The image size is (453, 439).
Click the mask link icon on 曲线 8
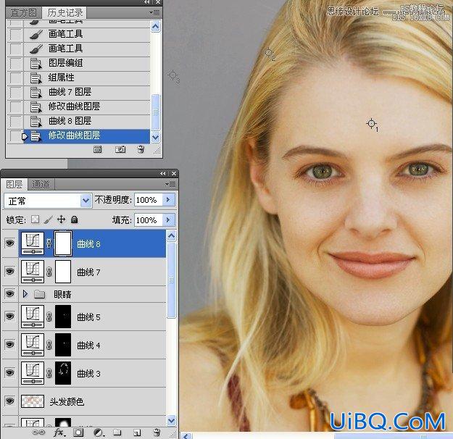pyautogui.click(x=49, y=243)
